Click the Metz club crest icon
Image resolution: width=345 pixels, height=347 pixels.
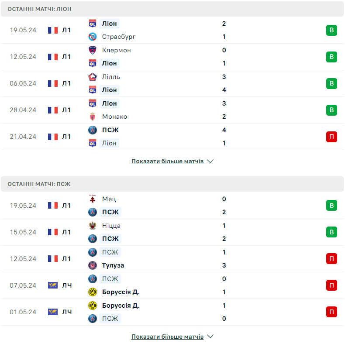92,199
